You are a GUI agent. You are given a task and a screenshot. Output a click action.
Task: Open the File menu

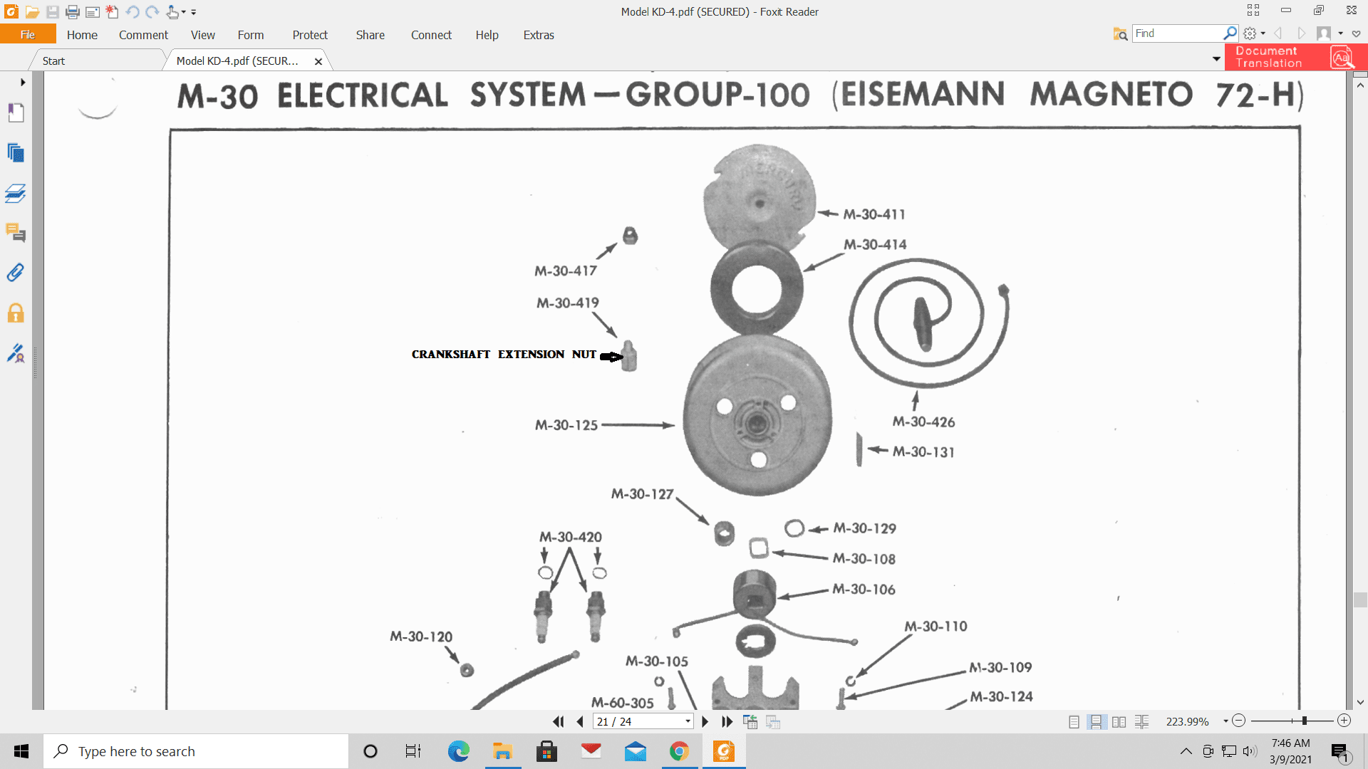pyautogui.click(x=28, y=34)
